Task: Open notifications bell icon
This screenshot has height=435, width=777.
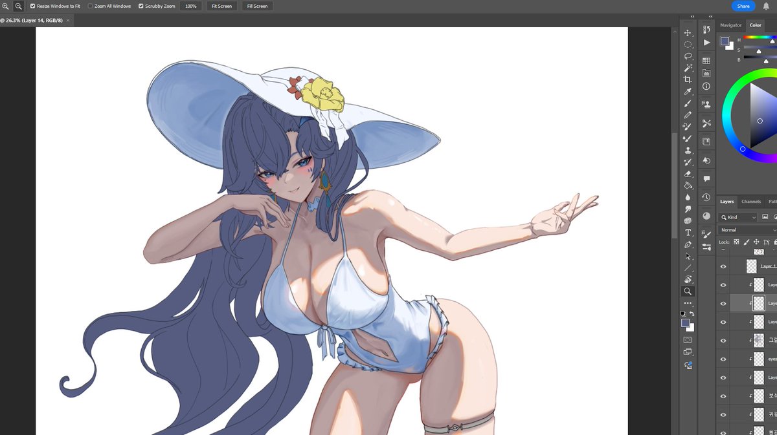Action: pos(766,6)
